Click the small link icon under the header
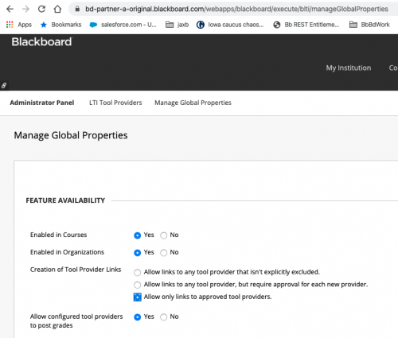Image resolution: width=398 pixels, height=338 pixels. 4,85
